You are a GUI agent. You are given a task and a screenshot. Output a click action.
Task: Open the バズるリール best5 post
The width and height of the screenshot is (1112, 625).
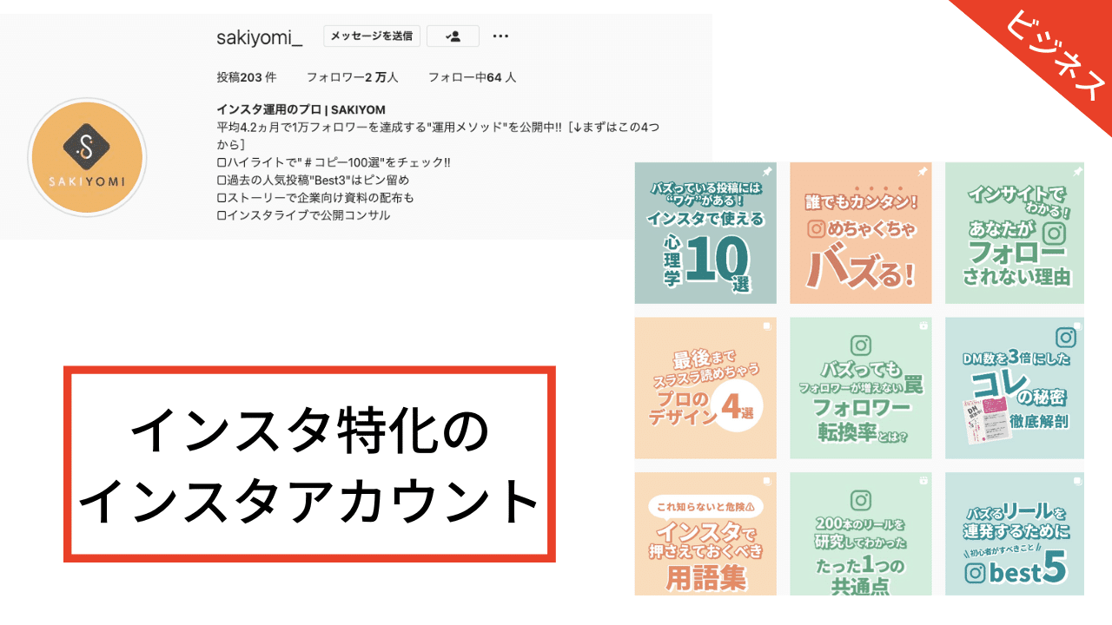click(1015, 534)
